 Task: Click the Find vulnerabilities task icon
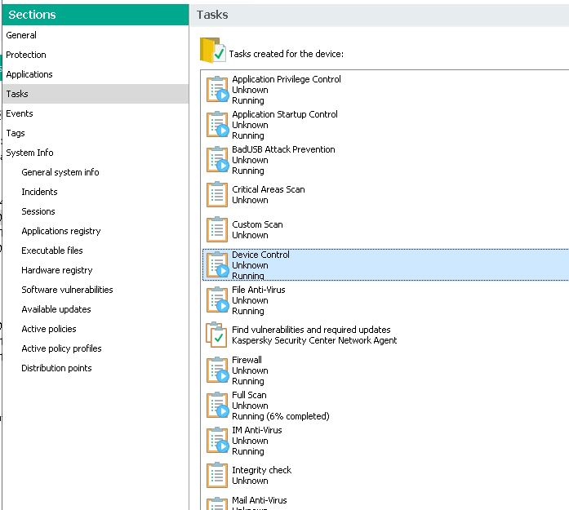click(217, 335)
